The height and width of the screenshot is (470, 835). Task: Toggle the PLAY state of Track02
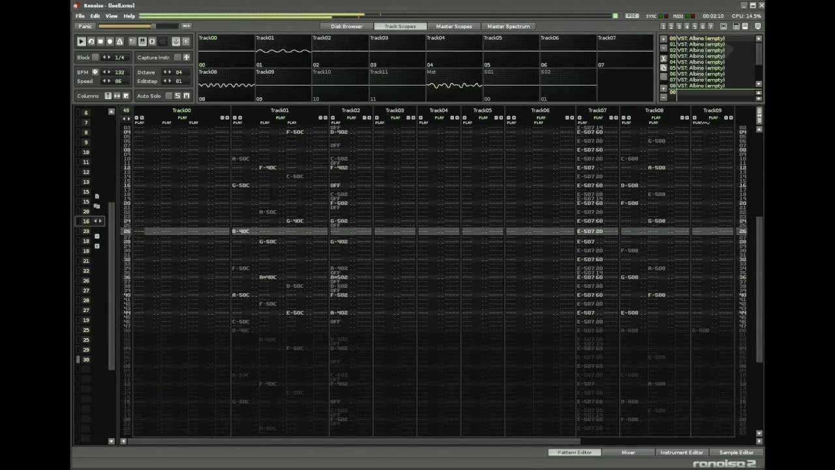(x=351, y=118)
